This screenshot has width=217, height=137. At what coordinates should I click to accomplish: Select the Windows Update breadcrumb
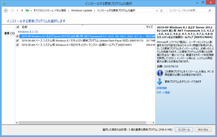click(81, 11)
